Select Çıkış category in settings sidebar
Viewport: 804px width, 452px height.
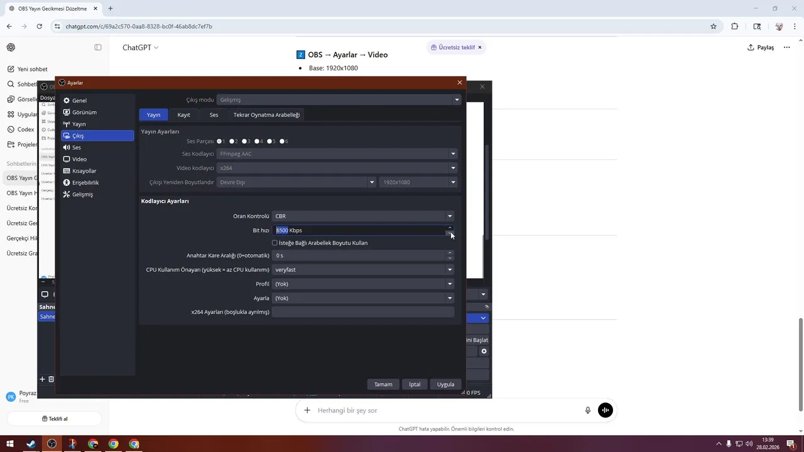[97, 136]
